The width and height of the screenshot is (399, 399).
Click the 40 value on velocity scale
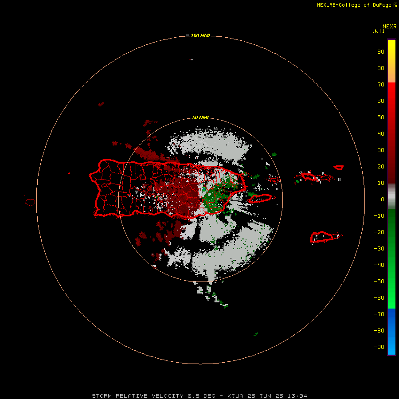(381, 134)
